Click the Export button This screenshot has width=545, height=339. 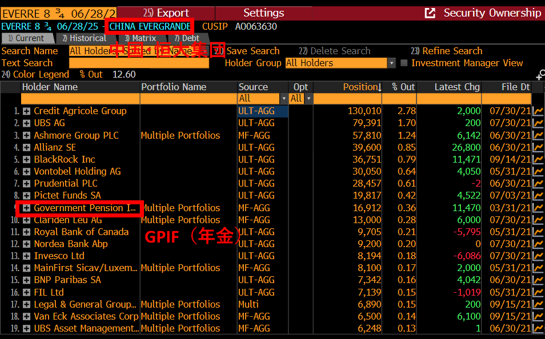166,13
